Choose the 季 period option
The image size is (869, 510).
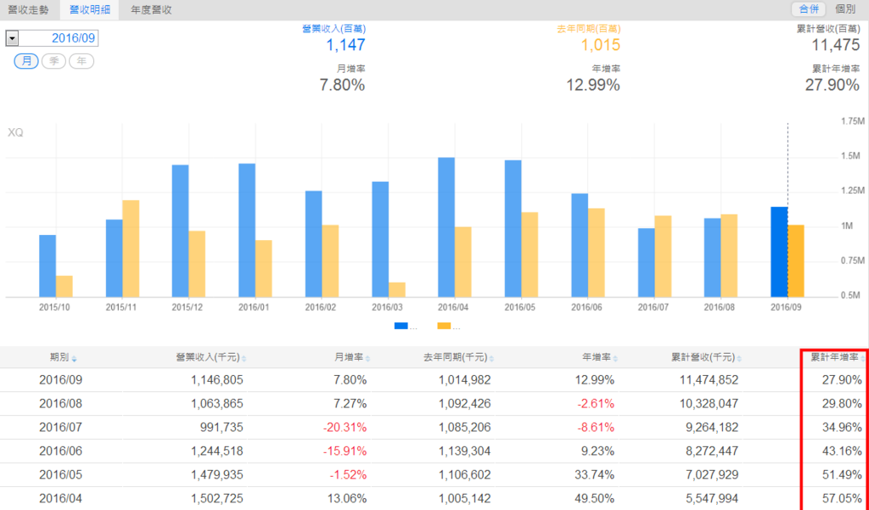pyautogui.click(x=53, y=61)
